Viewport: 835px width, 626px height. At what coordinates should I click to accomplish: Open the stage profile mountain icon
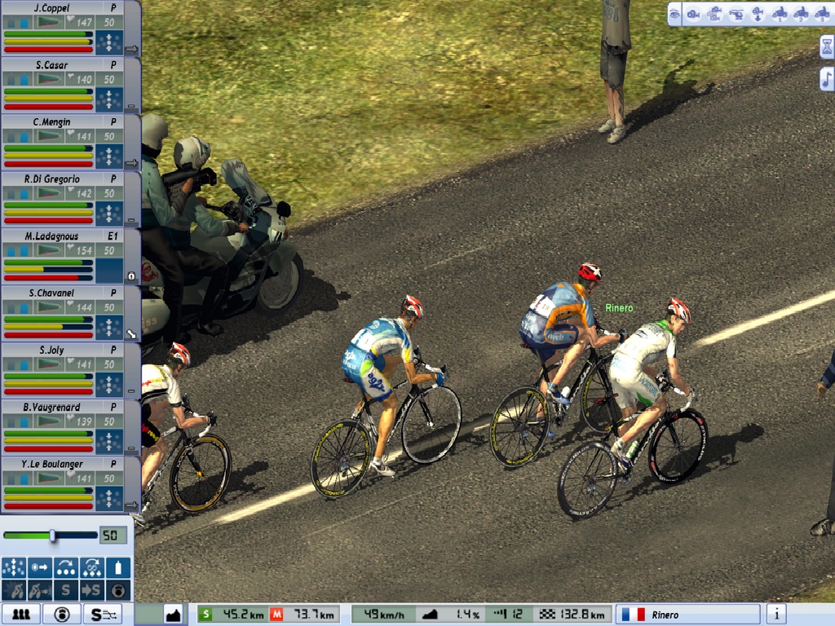(x=172, y=615)
